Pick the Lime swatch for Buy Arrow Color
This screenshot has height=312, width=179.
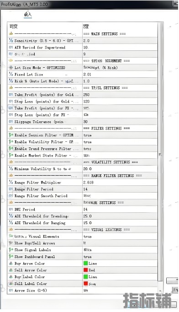tap(86, 264)
